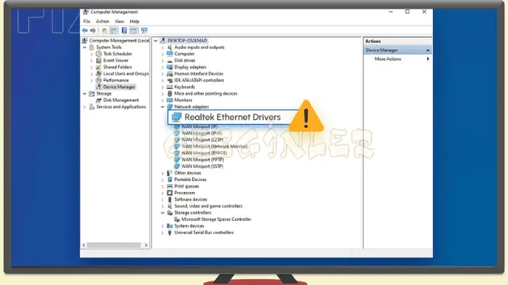Open the View menu
This screenshot has width=508, height=285.
pyautogui.click(x=119, y=21)
